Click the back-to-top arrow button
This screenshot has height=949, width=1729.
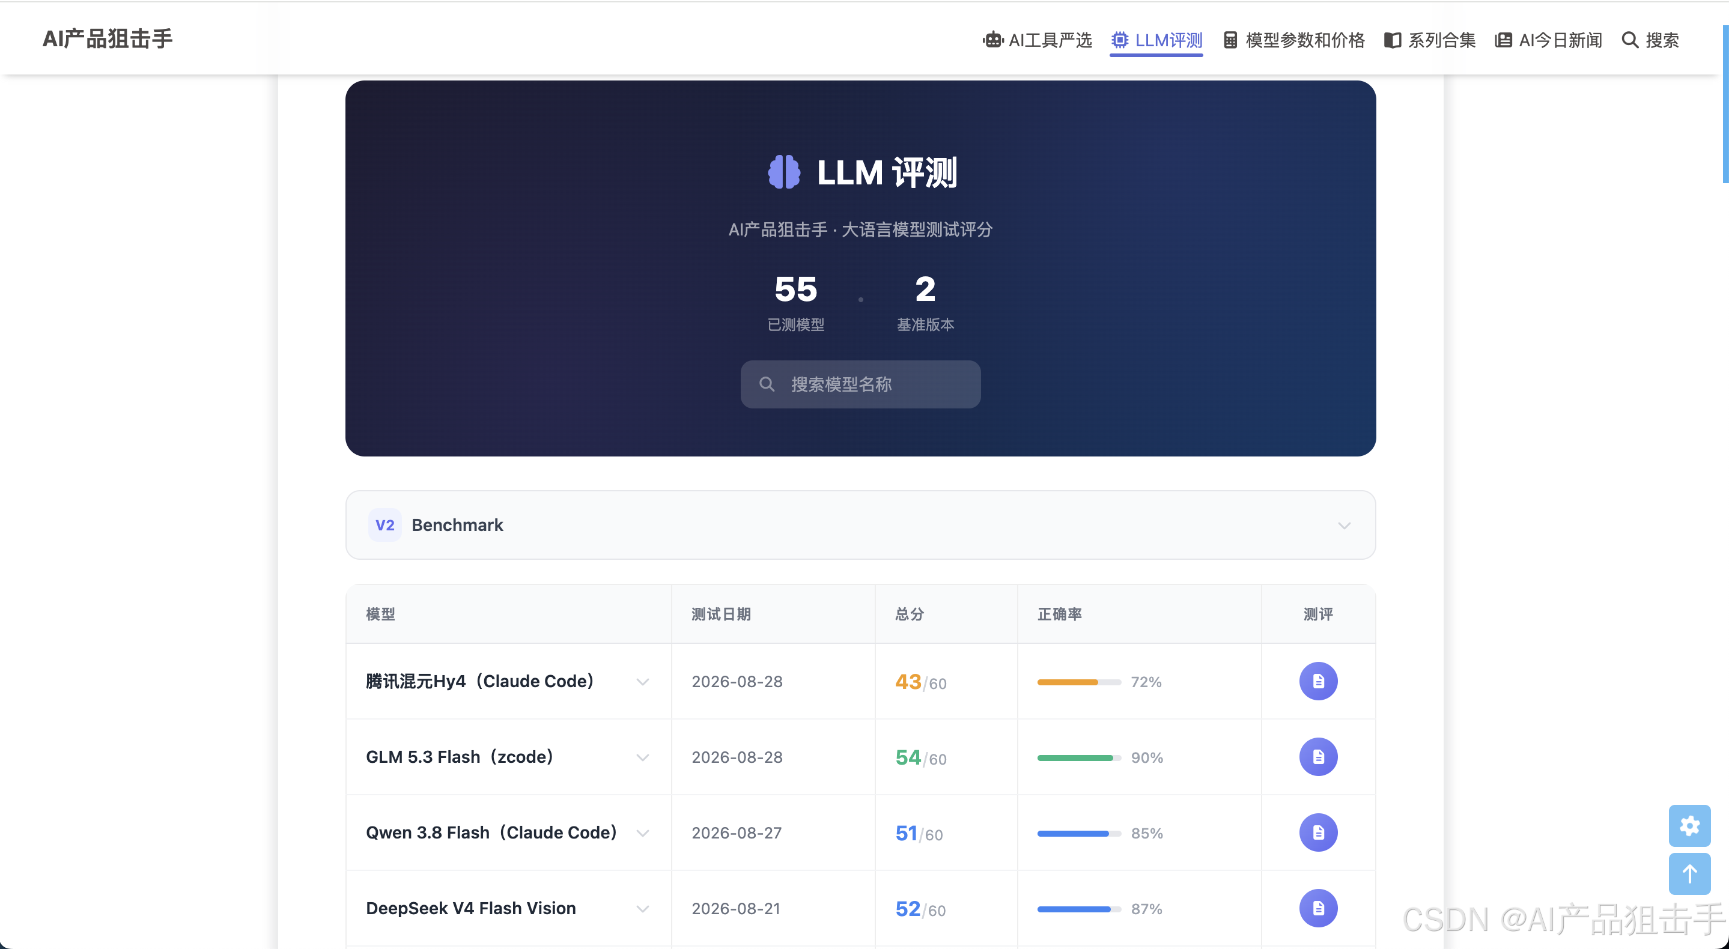pyautogui.click(x=1689, y=874)
